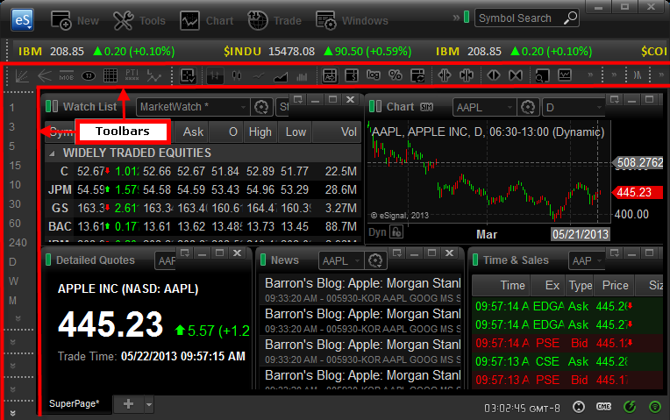This screenshot has width=670, height=420.
Task: Click the dollar-sign price window icon
Action: (x=352, y=76)
